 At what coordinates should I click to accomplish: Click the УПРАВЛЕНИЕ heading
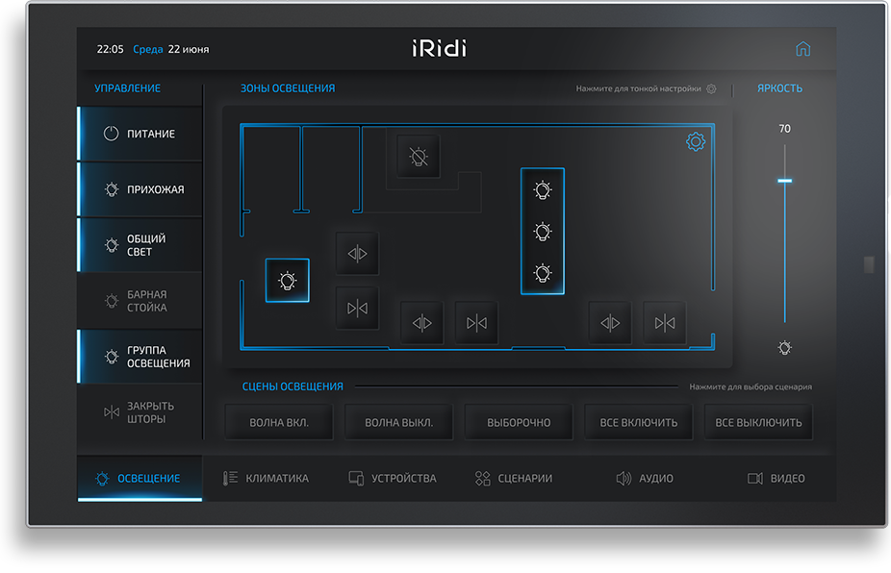click(127, 88)
